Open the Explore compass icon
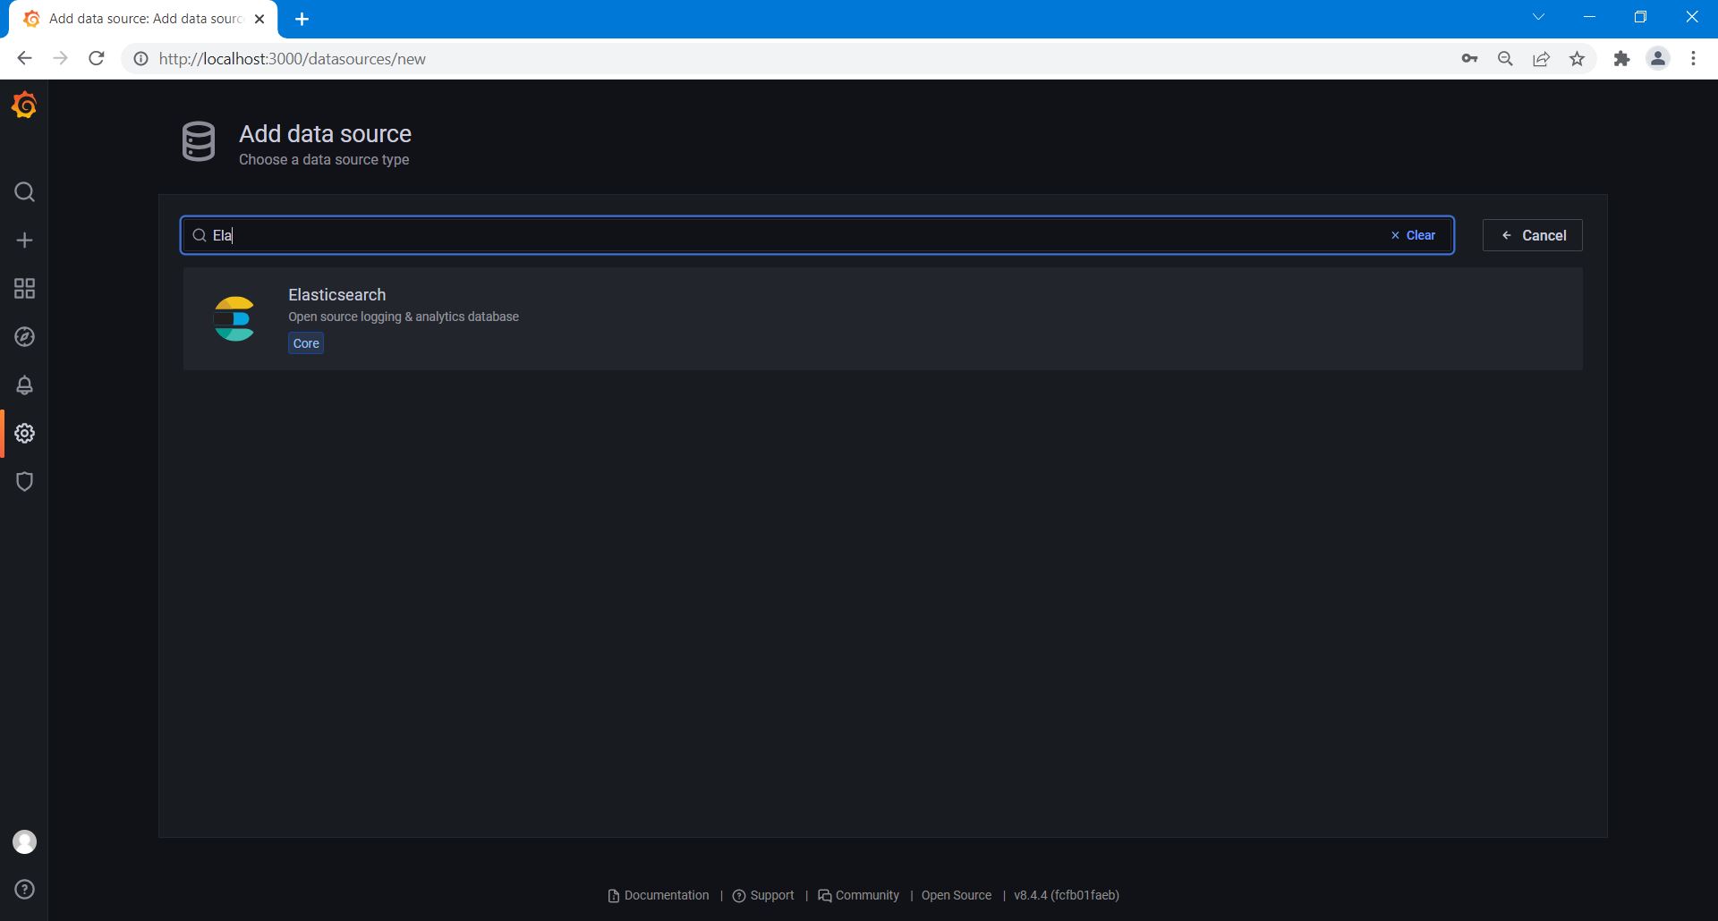1718x921 pixels. point(24,337)
